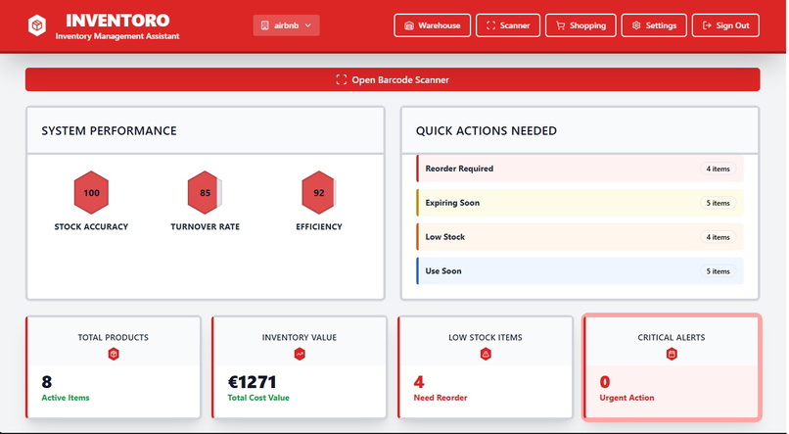Screen dimensions: 789x434
Task: Sign Out of the account
Action: (x=725, y=25)
